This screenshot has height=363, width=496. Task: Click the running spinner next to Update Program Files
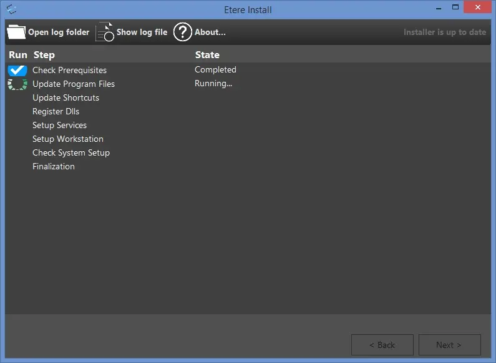click(x=17, y=84)
